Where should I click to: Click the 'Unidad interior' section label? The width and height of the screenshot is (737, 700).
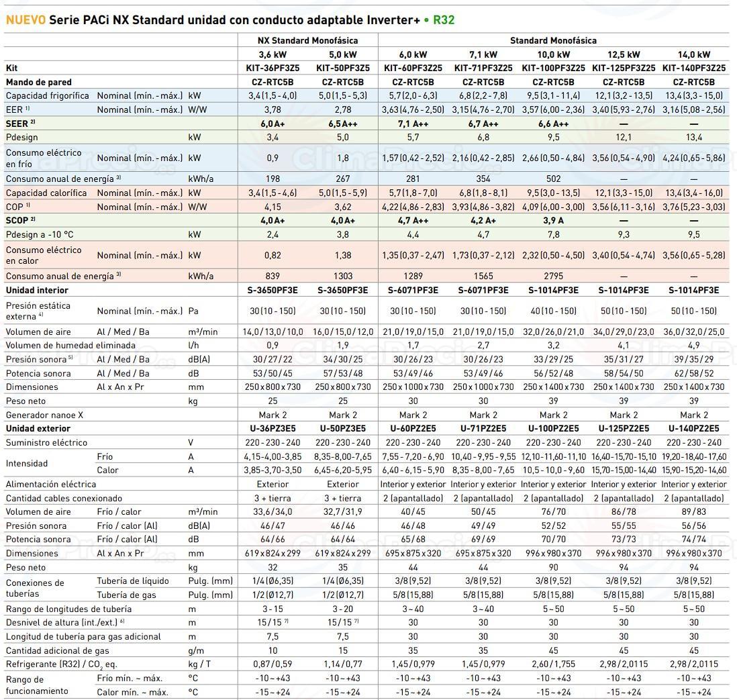(37, 290)
